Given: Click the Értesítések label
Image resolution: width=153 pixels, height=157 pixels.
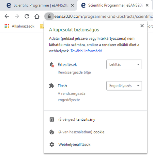Looking at the screenshot, I should point(67,65).
